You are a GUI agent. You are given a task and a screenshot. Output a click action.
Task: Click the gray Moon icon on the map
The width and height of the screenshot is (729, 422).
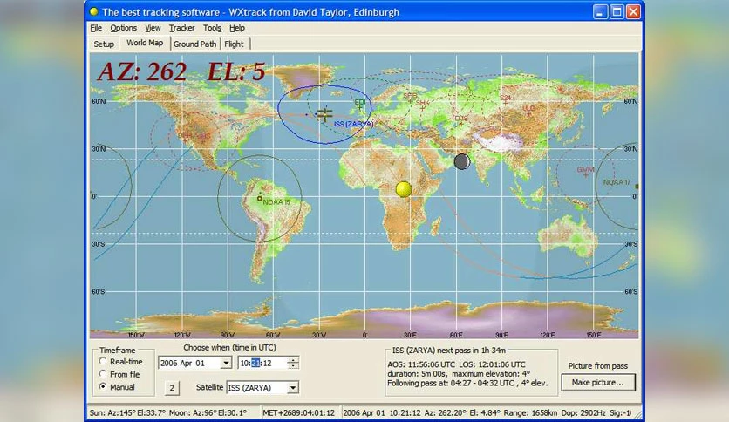click(x=461, y=161)
